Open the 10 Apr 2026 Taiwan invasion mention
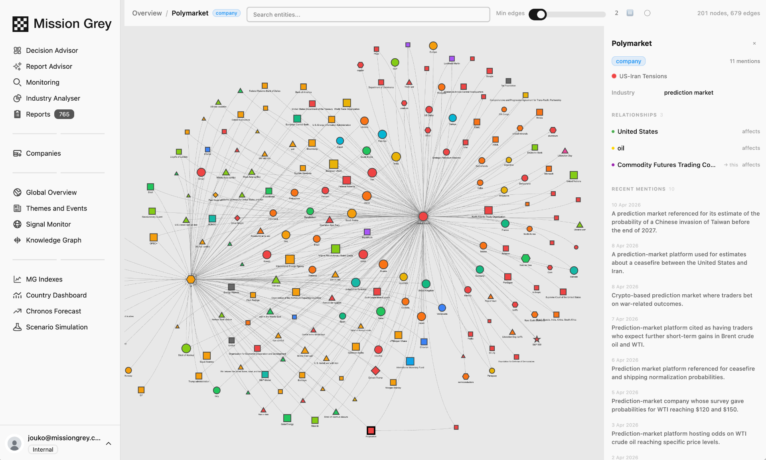 (685, 218)
